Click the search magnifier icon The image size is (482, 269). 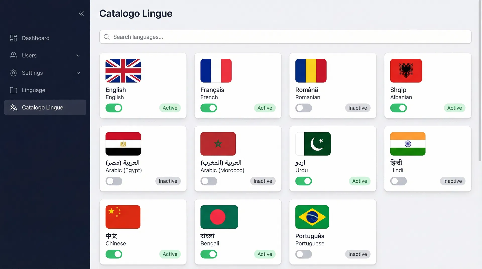point(106,37)
